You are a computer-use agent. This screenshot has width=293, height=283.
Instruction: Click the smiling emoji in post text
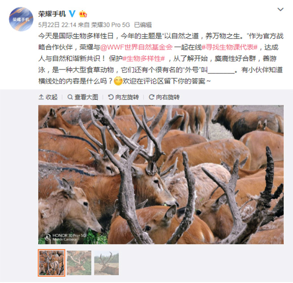pos(118,81)
